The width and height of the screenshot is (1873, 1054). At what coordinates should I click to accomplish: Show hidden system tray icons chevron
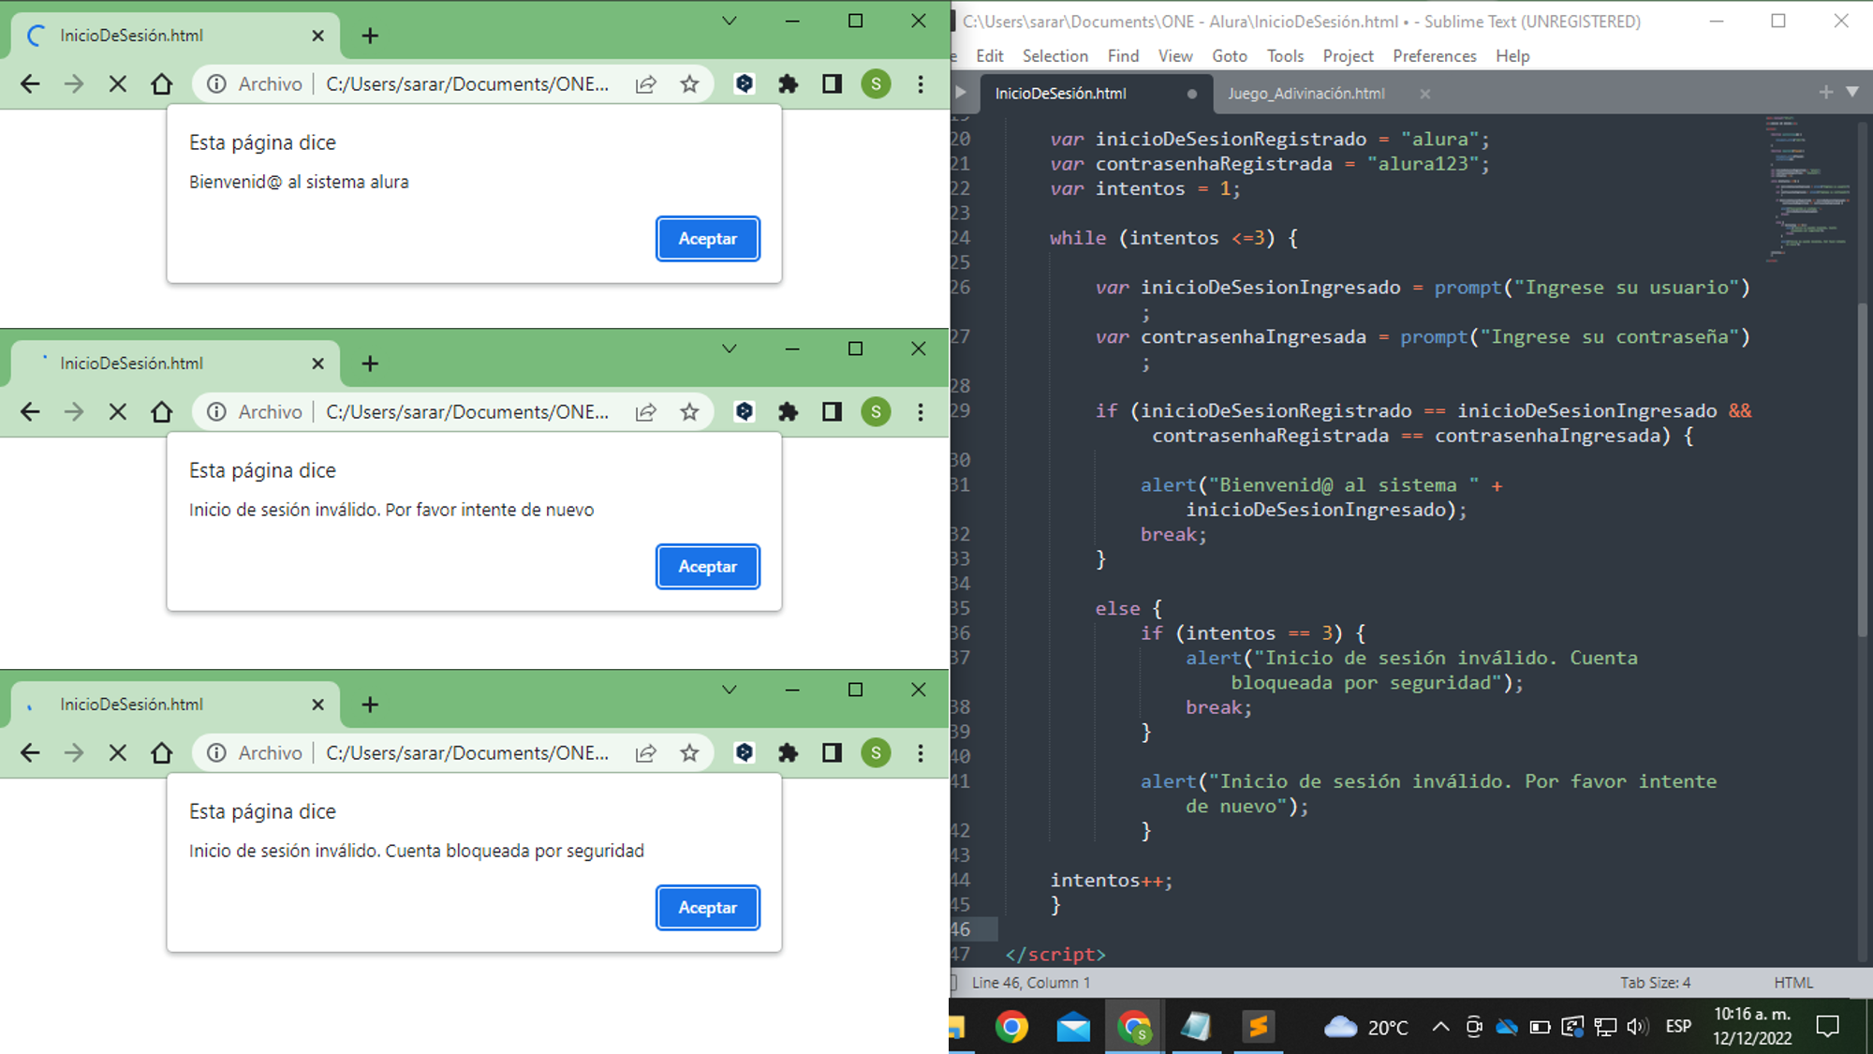(1440, 1027)
